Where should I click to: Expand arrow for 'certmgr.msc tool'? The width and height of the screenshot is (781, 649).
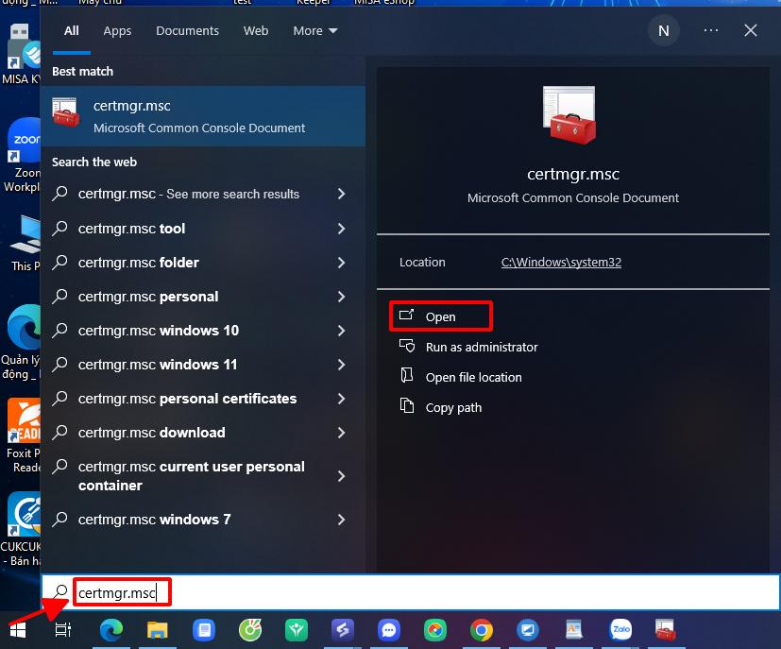(x=341, y=229)
